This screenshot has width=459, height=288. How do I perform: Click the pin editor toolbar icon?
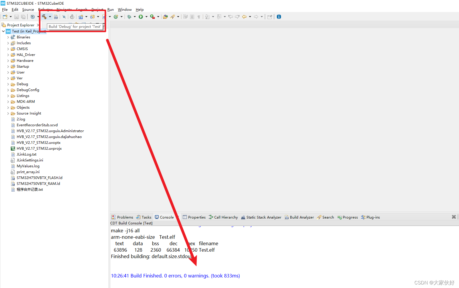pyautogui.click(x=270, y=17)
